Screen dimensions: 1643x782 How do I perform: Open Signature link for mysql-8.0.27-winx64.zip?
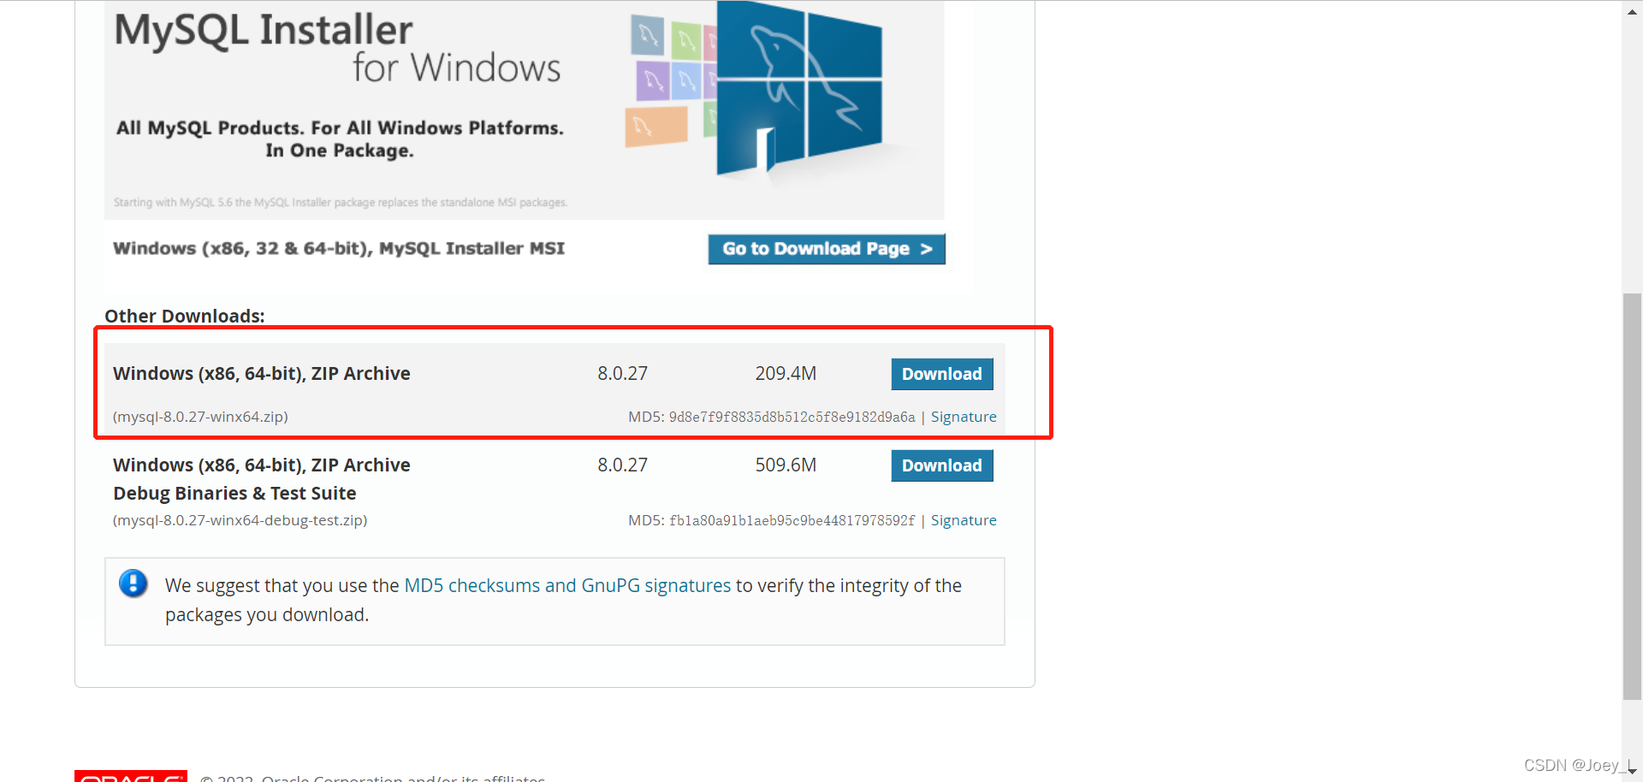964,417
